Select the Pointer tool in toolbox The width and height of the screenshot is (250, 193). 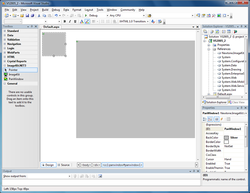pos(20,70)
